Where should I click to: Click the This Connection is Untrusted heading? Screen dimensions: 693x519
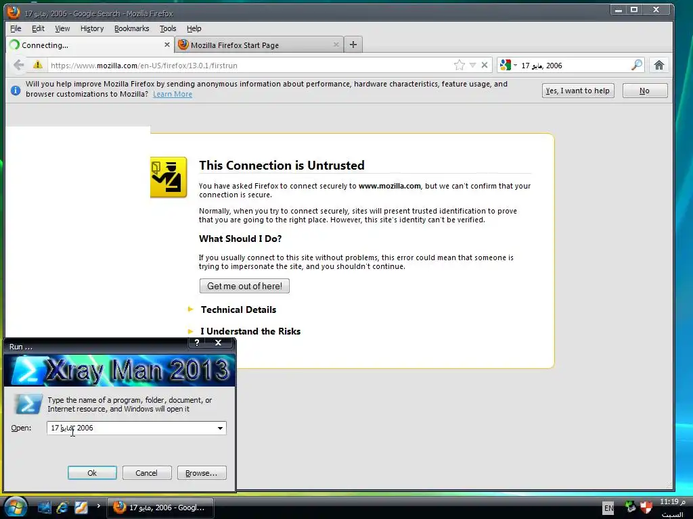click(x=282, y=165)
